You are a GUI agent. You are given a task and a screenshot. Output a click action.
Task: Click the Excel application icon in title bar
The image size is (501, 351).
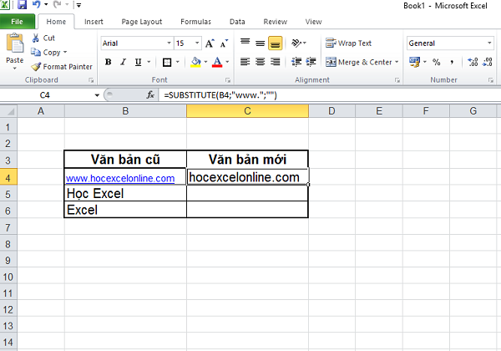(x=5, y=4)
